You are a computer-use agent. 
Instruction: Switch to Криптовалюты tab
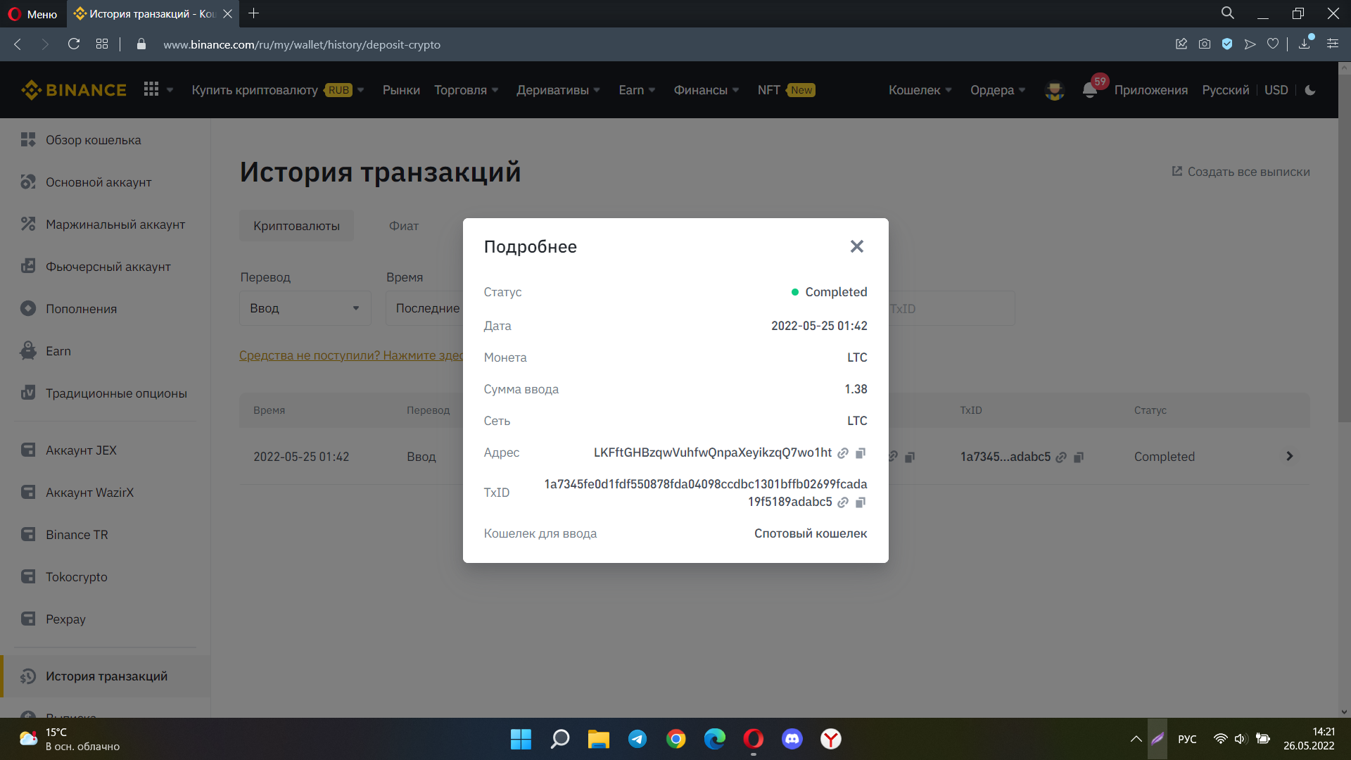(x=296, y=226)
